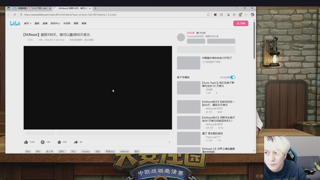Screen dimensions: 320x180
Task: Open PepeLaugh777 uploader link
Action: click(213, 137)
